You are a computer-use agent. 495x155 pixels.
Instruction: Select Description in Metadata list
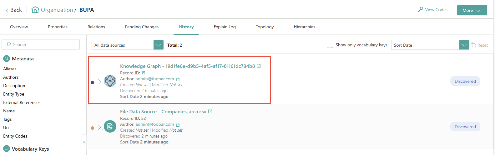pyautogui.click(x=14, y=86)
